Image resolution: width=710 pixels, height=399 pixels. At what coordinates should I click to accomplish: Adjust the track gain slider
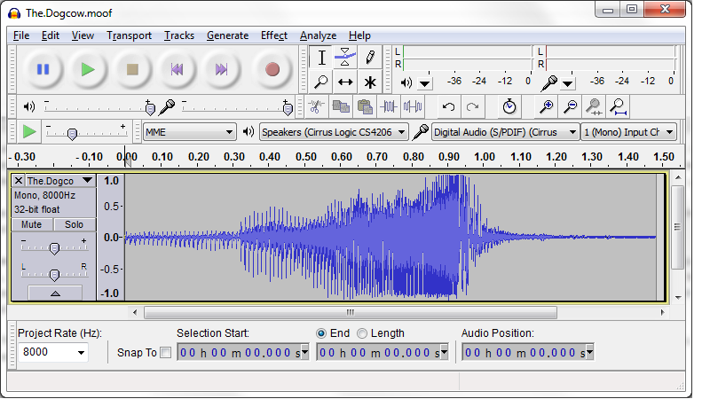[54, 248]
